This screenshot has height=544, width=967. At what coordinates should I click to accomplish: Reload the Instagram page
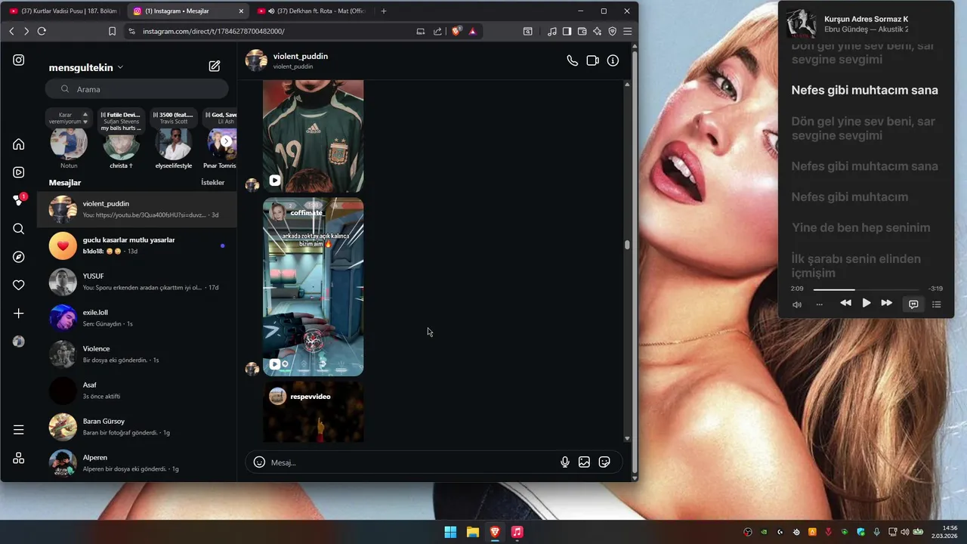[x=42, y=31]
